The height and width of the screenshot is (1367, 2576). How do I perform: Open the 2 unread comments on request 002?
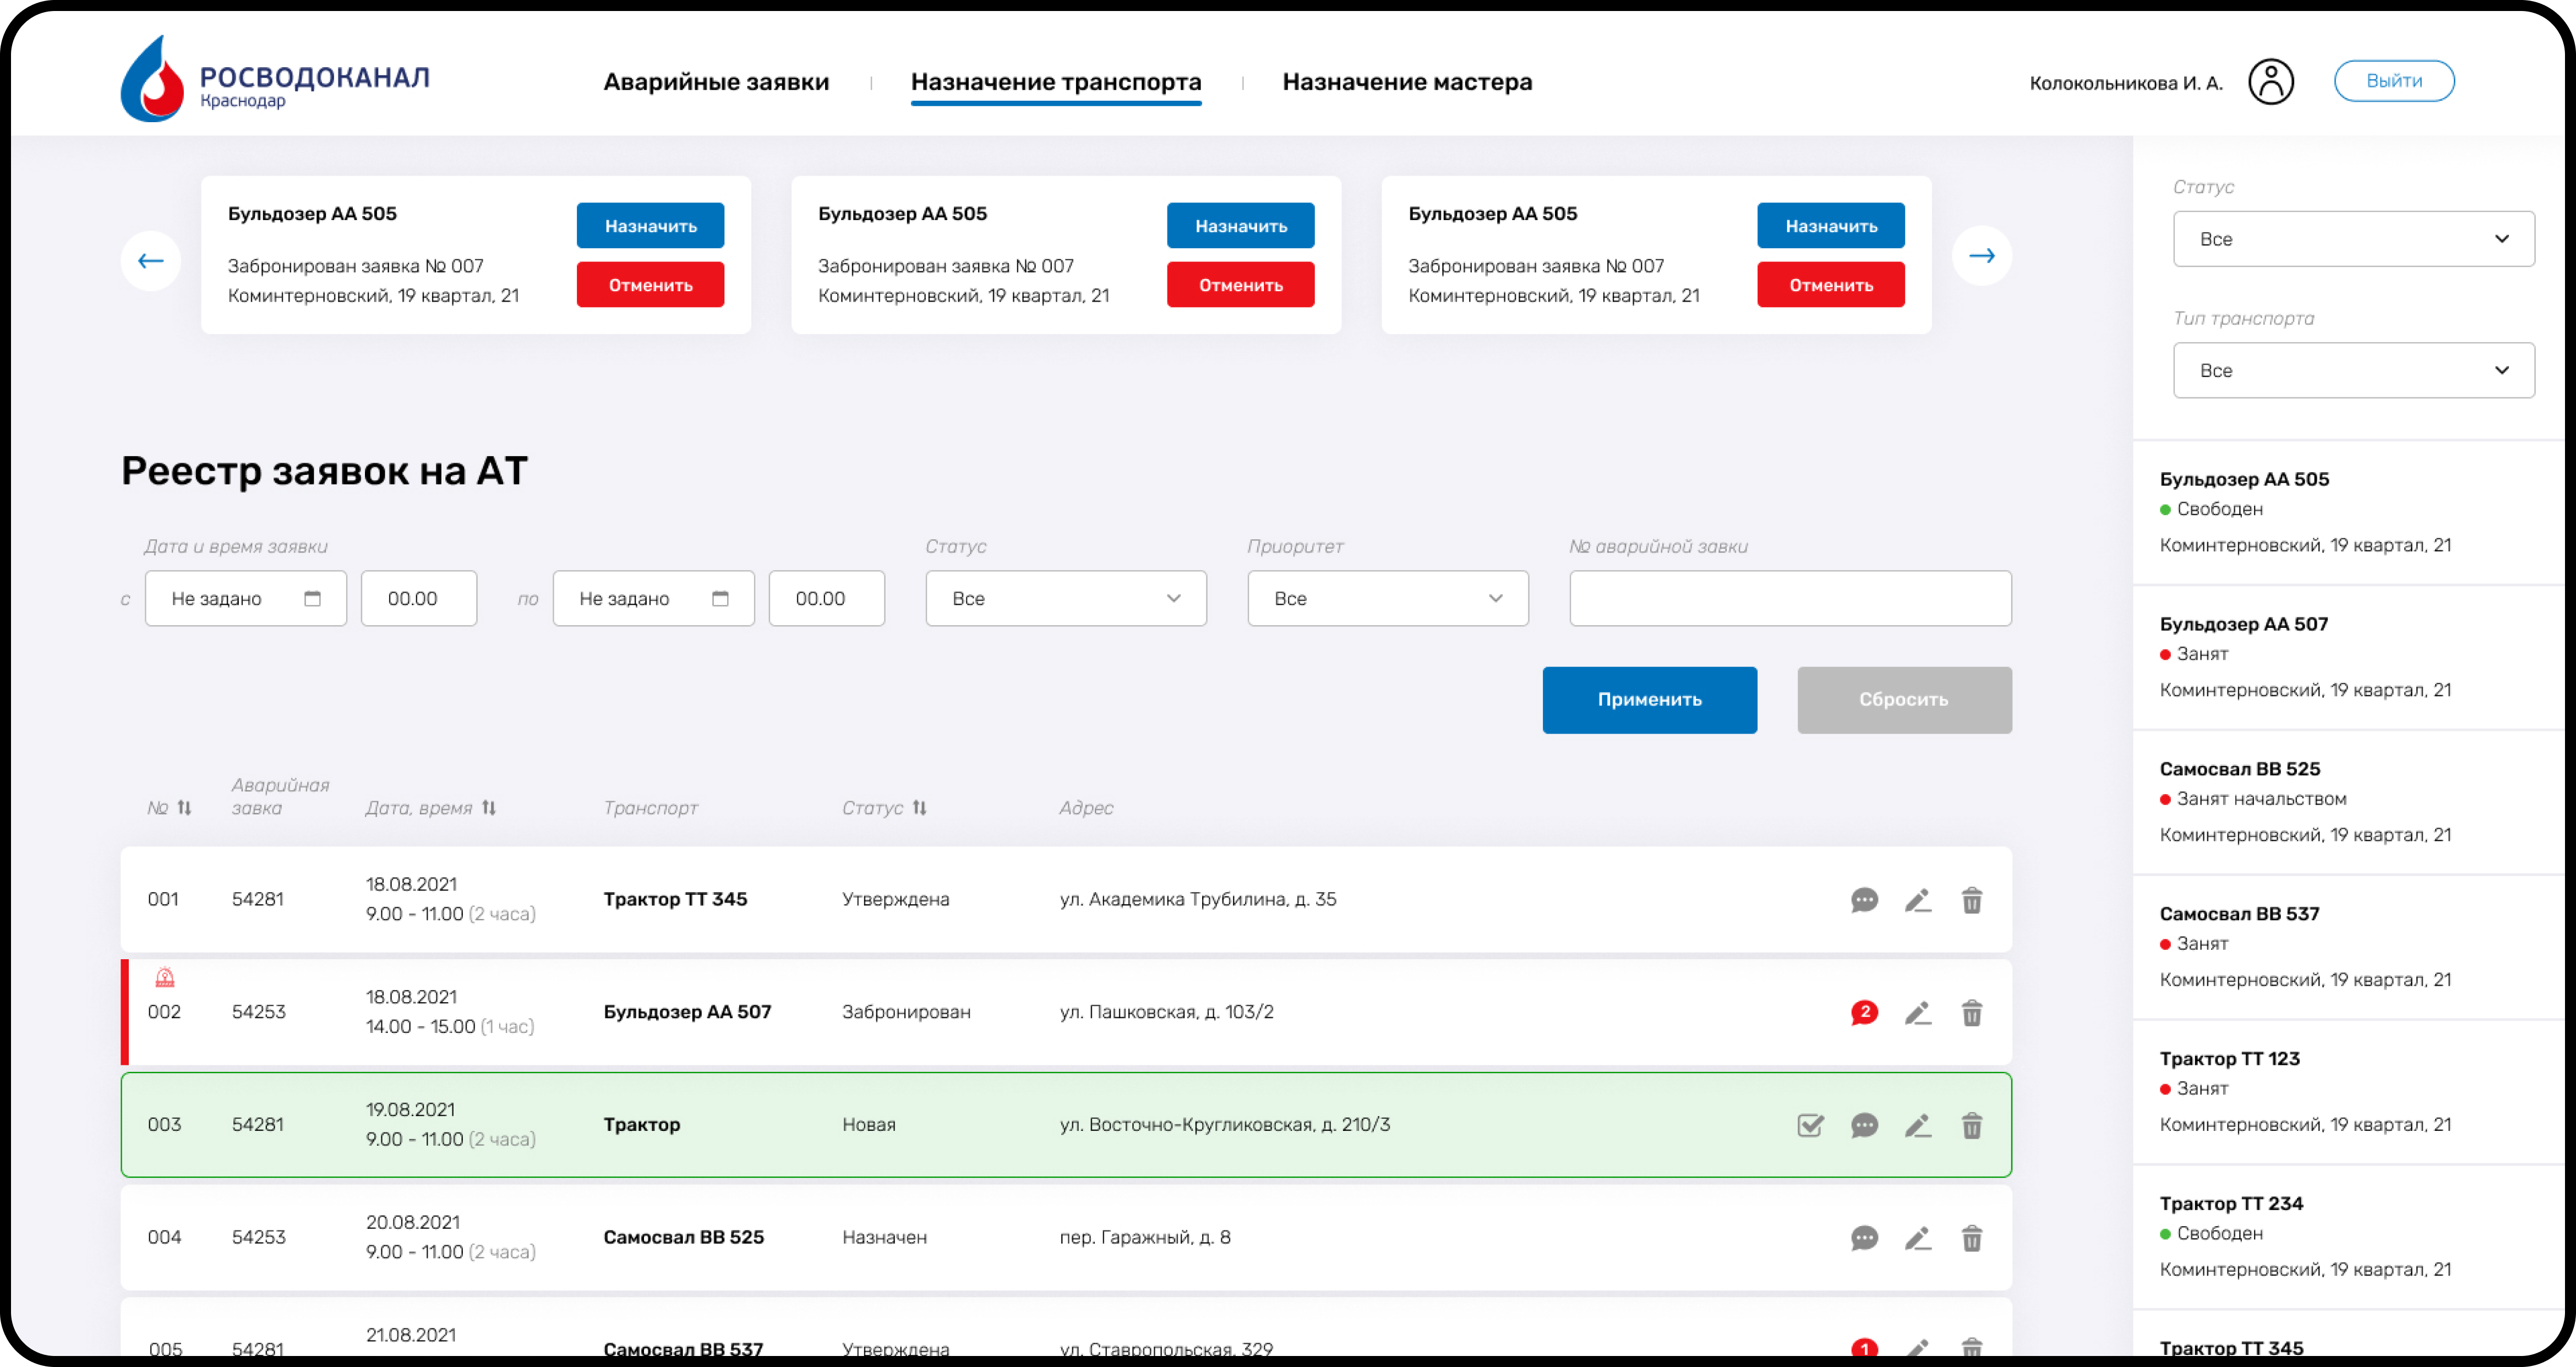click(x=1864, y=1013)
